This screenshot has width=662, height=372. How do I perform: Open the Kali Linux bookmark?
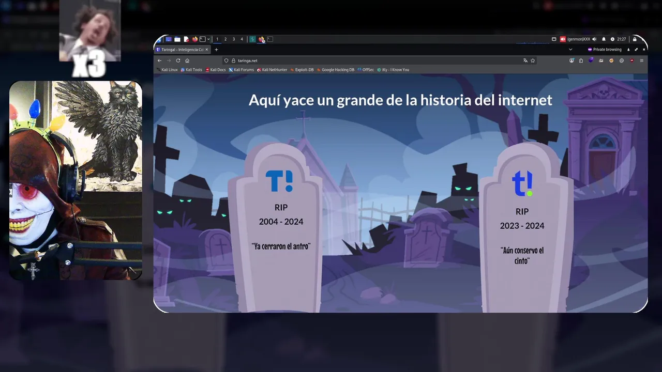167,70
